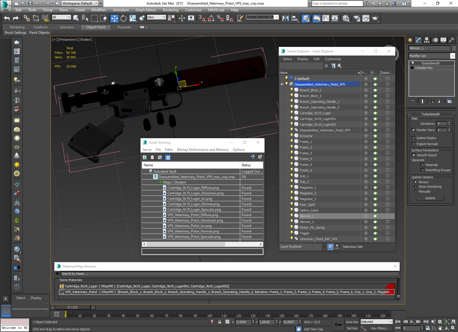Open the selection filter All dropdown
Image resolution: width=458 pixels, height=332 pixels.
[x=69, y=17]
